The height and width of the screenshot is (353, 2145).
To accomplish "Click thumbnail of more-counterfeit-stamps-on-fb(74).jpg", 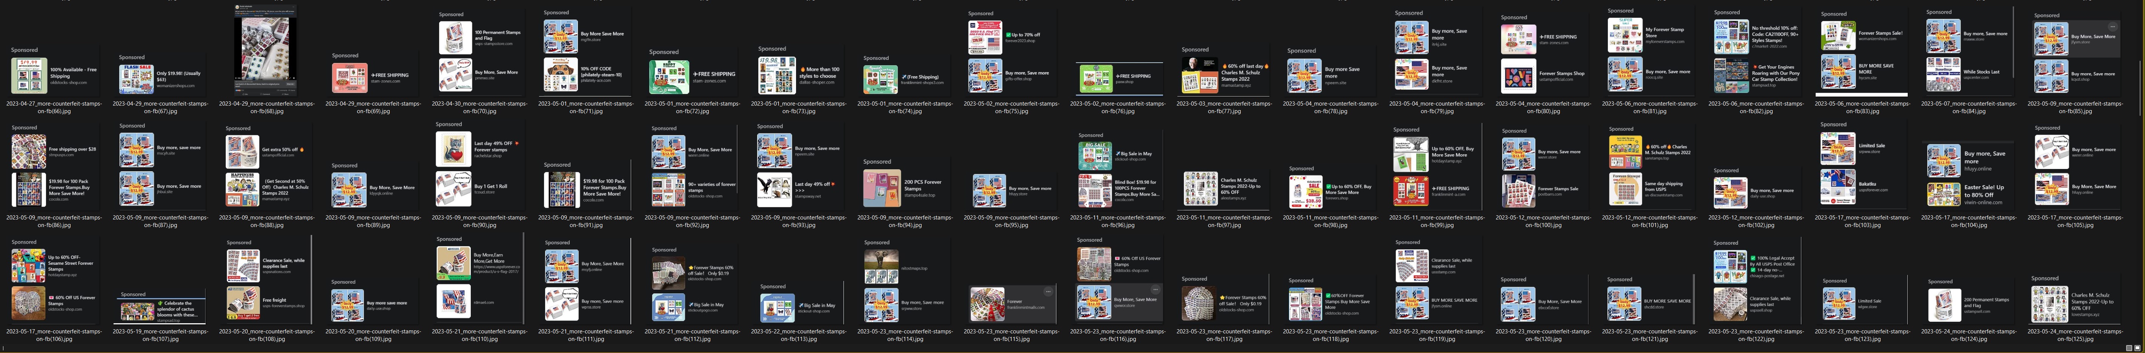I will pos(905,76).
